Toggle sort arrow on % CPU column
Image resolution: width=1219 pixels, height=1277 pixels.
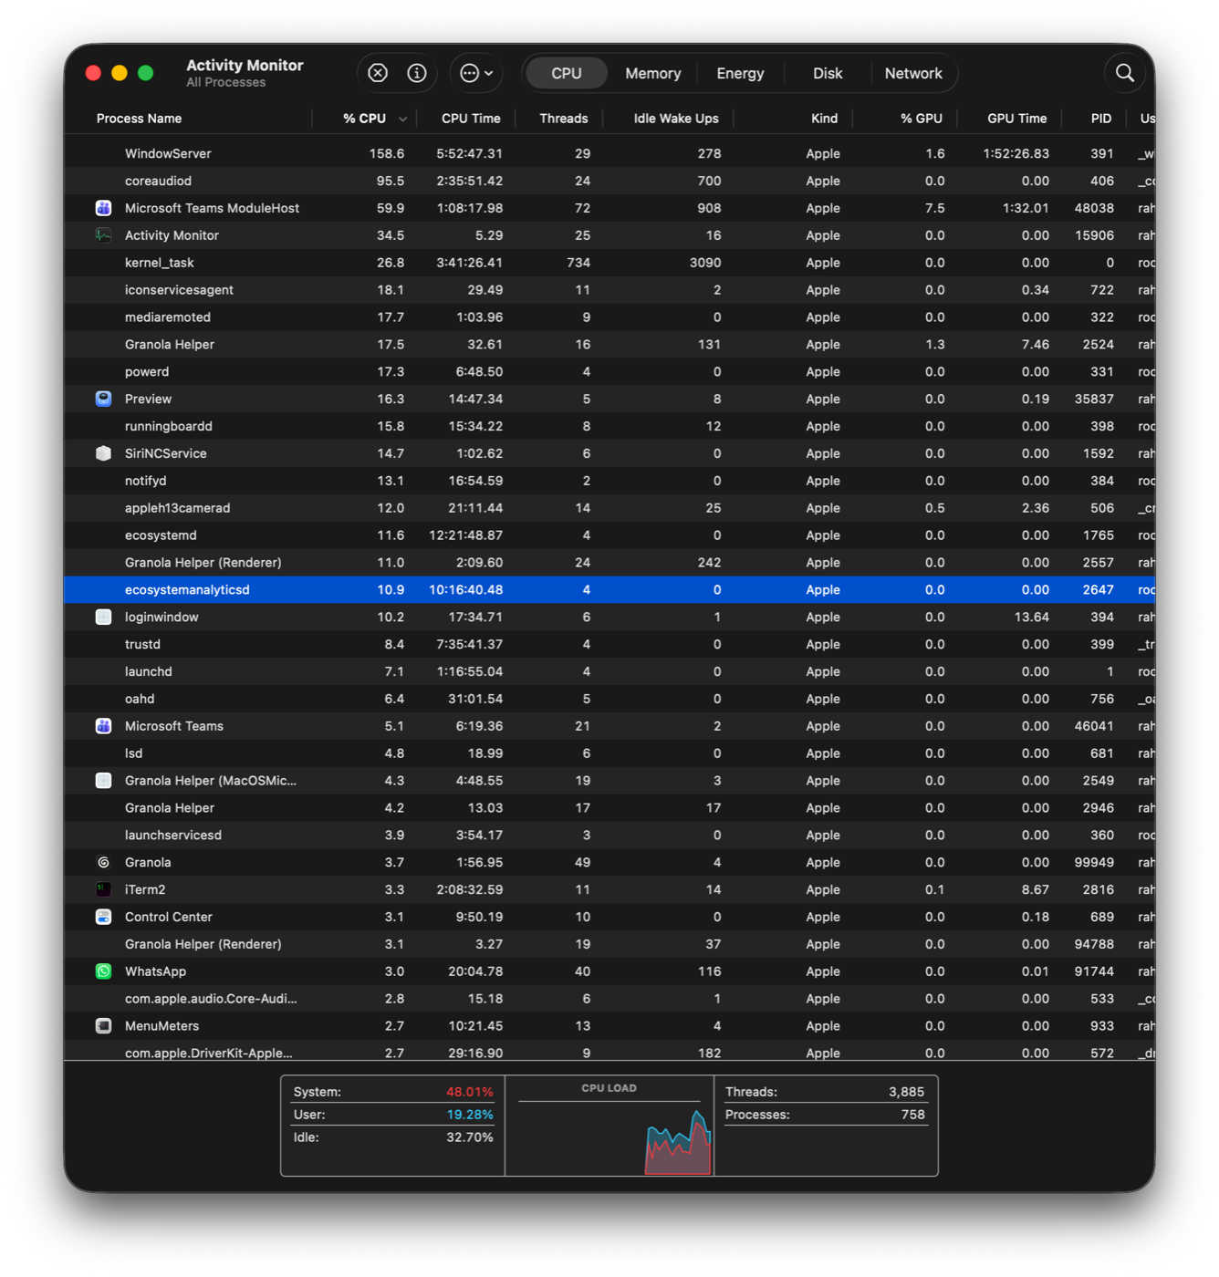pos(402,119)
